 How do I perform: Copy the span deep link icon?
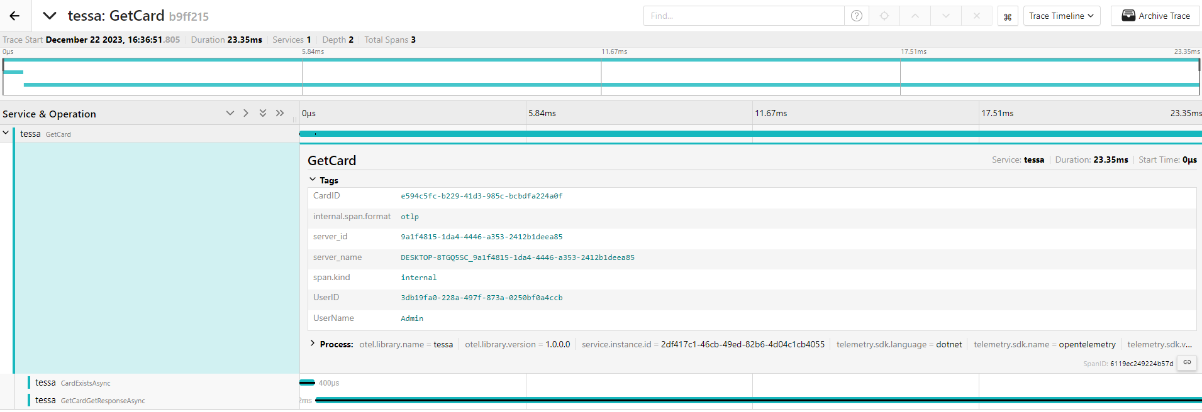(x=1187, y=362)
